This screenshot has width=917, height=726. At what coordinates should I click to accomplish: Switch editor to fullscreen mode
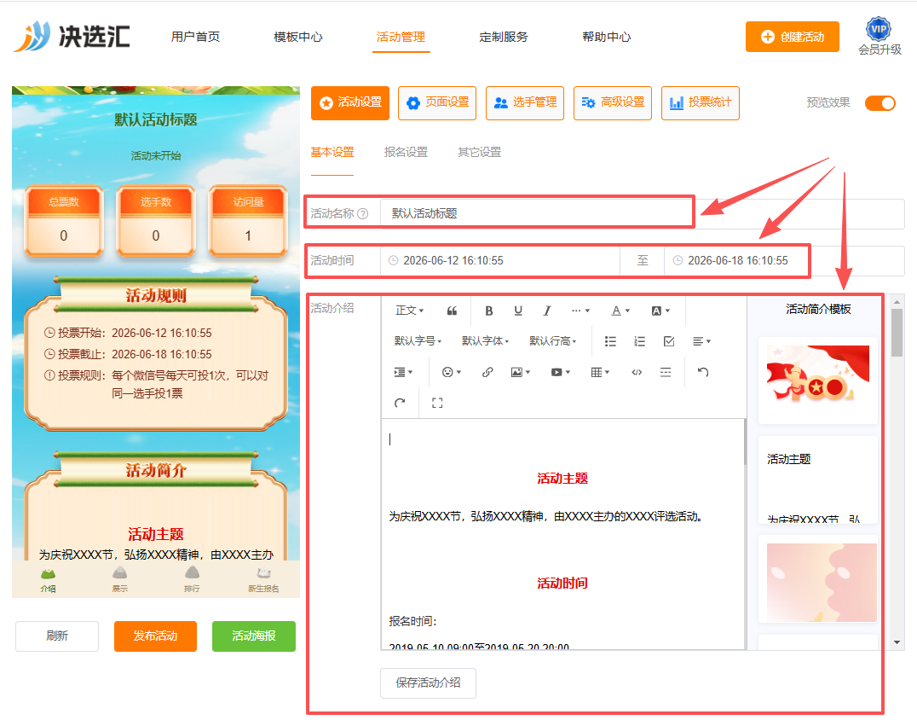tap(437, 403)
